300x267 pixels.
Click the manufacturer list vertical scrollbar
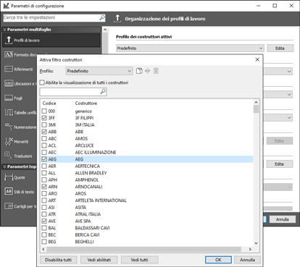256,173
